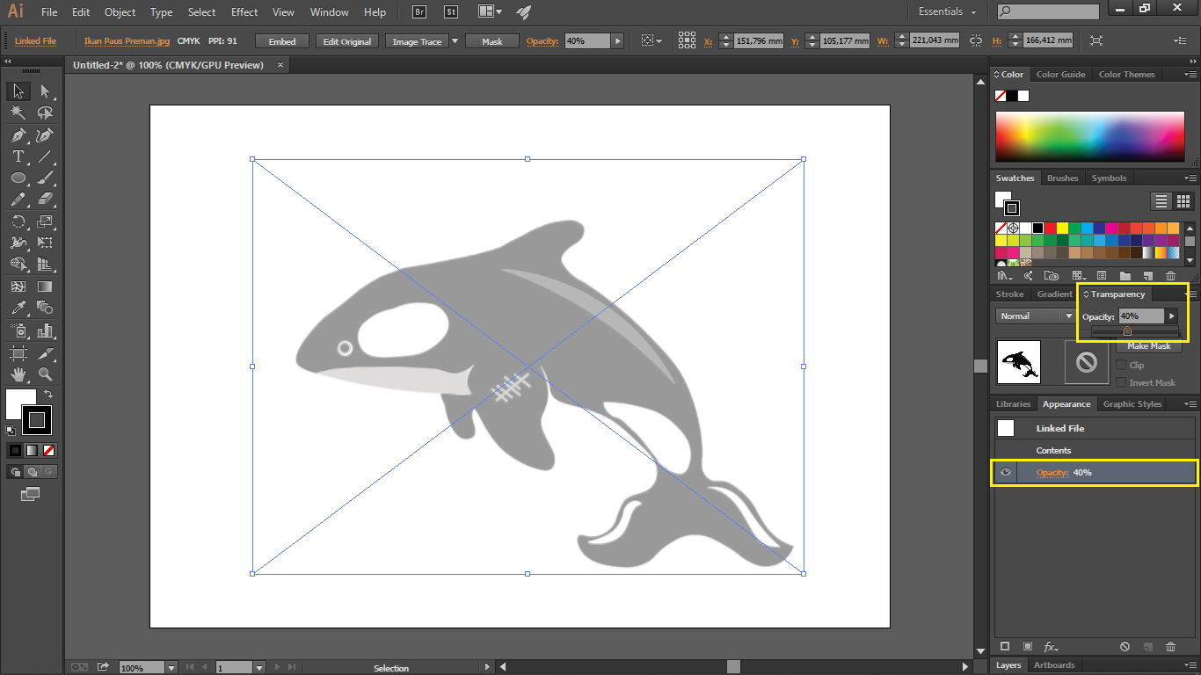This screenshot has height=675, width=1201.
Task: Toggle constrain width and height proportions
Action: pos(975,41)
